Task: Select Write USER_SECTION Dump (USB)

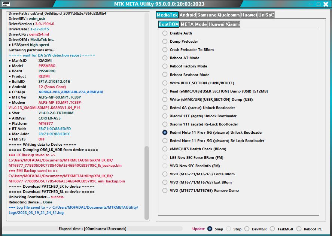Action: (207, 100)
